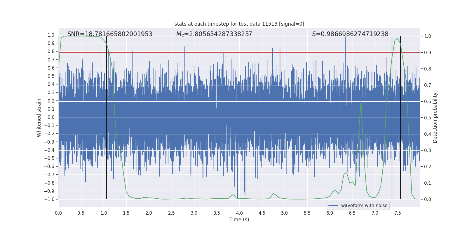The width and height of the screenshot is (467, 233).
Task: Click the −0.8 tick on the Whitened strain axis
Action: point(49,183)
